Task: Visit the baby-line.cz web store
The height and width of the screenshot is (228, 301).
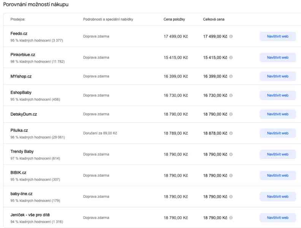Action: (277, 197)
